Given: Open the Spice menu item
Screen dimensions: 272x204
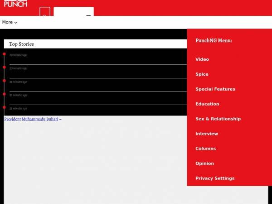Looking at the screenshot, I should tap(202, 74).
